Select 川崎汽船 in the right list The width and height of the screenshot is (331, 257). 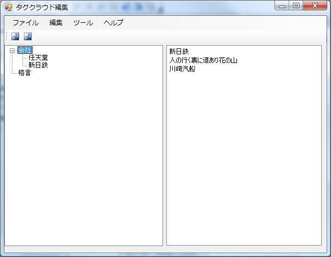coord(182,69)
